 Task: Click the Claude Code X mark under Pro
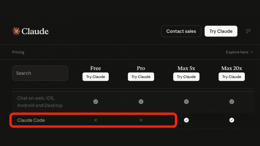click(x=141, y=120)
